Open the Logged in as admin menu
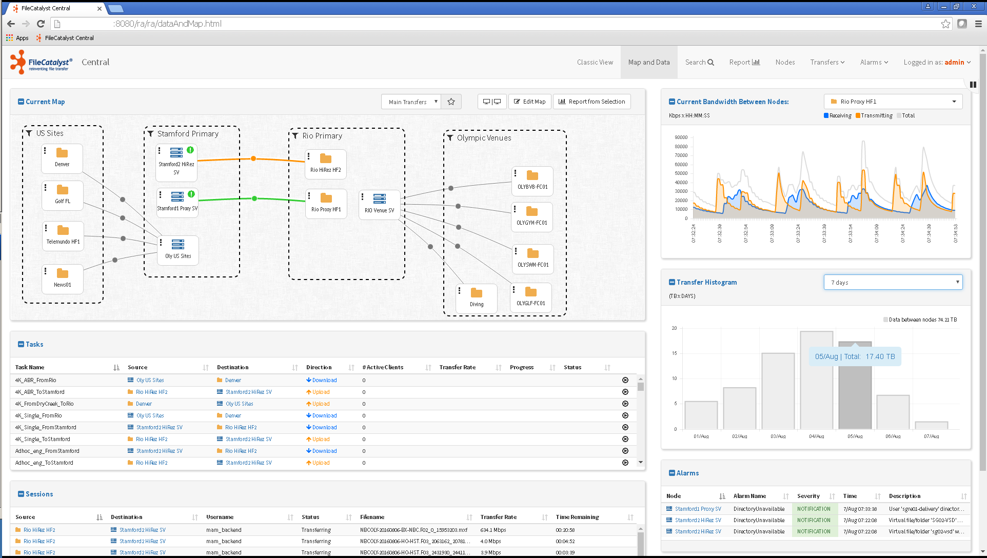 937,62
